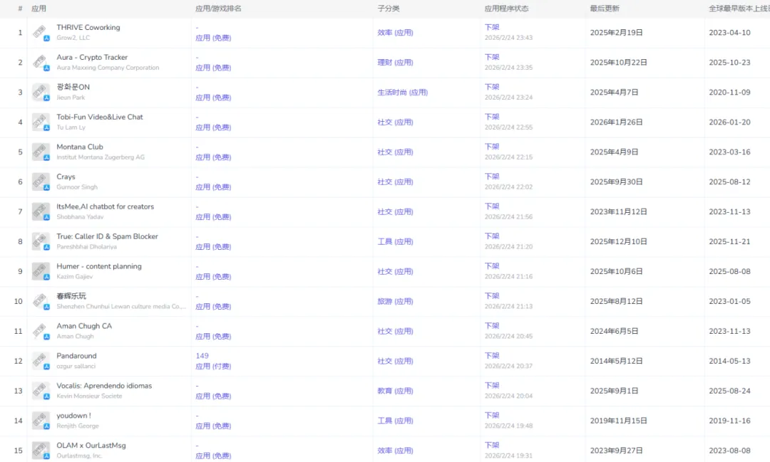
Task: Select the 最后更新 column header
Action: (605, 9)
